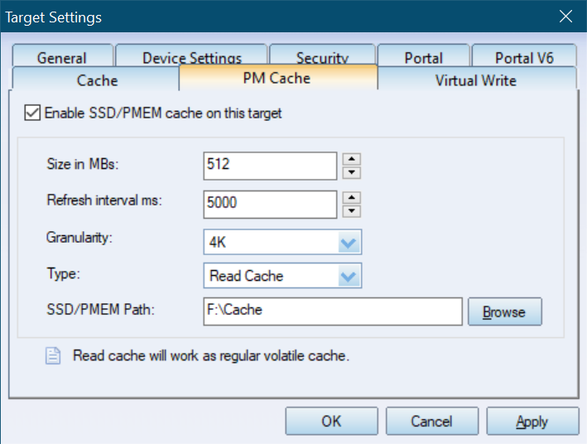Toggle Enable SSD/PMEM cache checkbox
587x444 pixels.
click(x=32, y=113)
